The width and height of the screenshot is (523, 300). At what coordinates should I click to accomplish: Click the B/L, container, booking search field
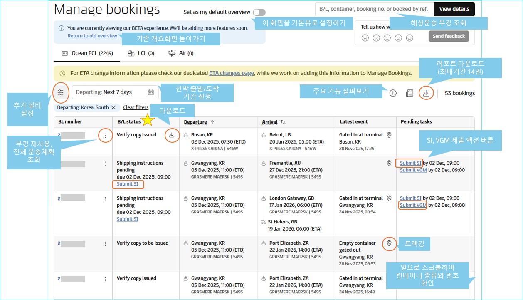(374, 9)
